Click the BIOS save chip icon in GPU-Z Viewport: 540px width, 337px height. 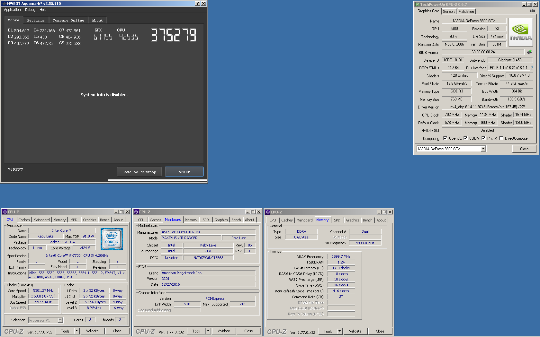(x=529, y=52)
